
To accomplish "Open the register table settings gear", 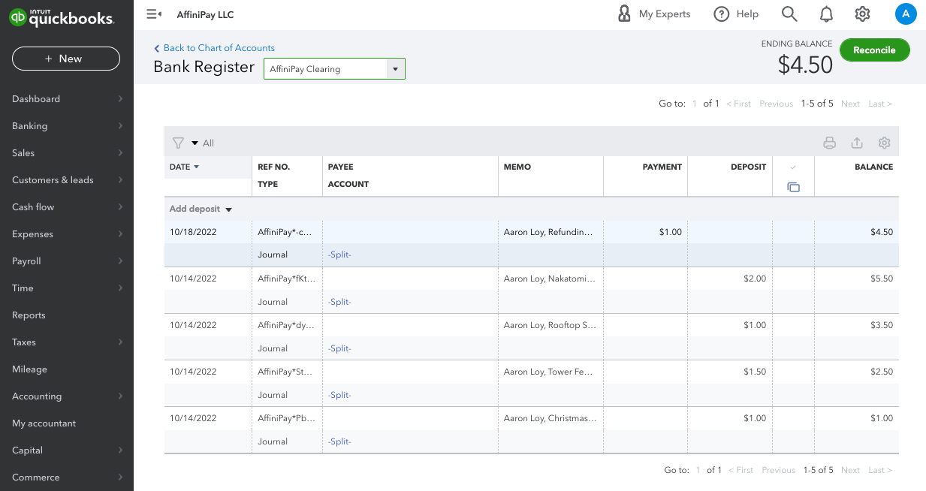I will point(885,143).
